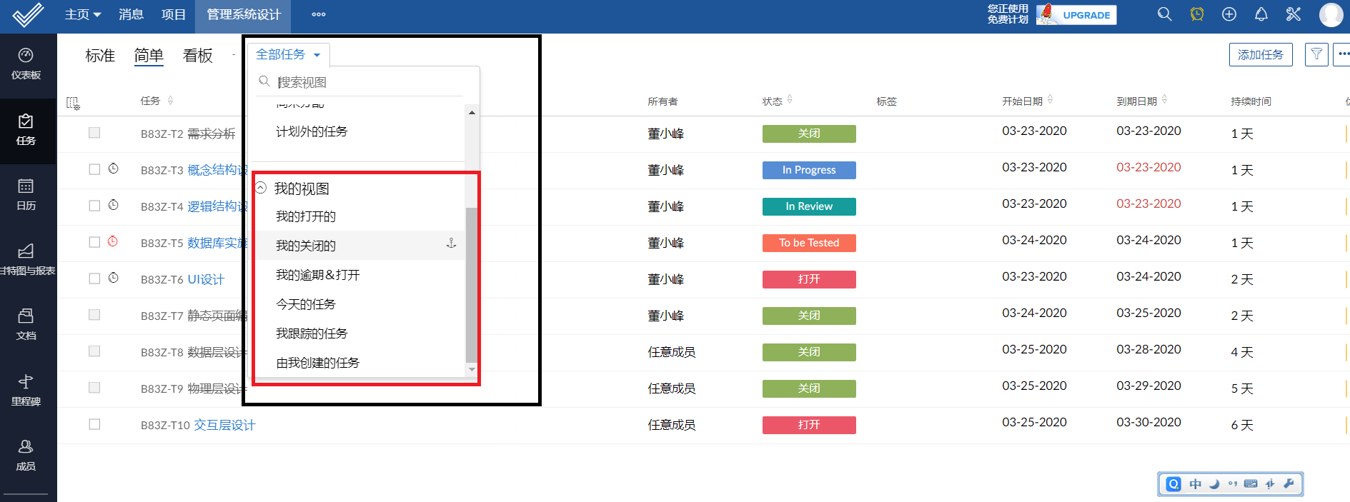Open 项目 in top navigation

point(174,14)
